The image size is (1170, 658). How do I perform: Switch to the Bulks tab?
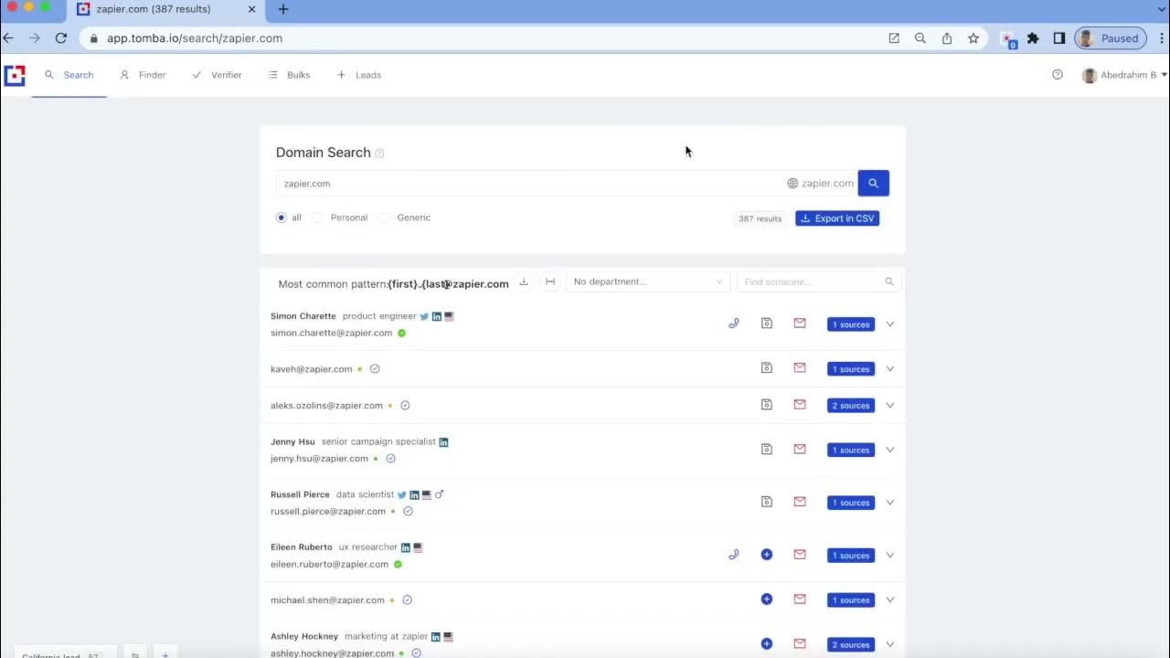click(289, 75)
